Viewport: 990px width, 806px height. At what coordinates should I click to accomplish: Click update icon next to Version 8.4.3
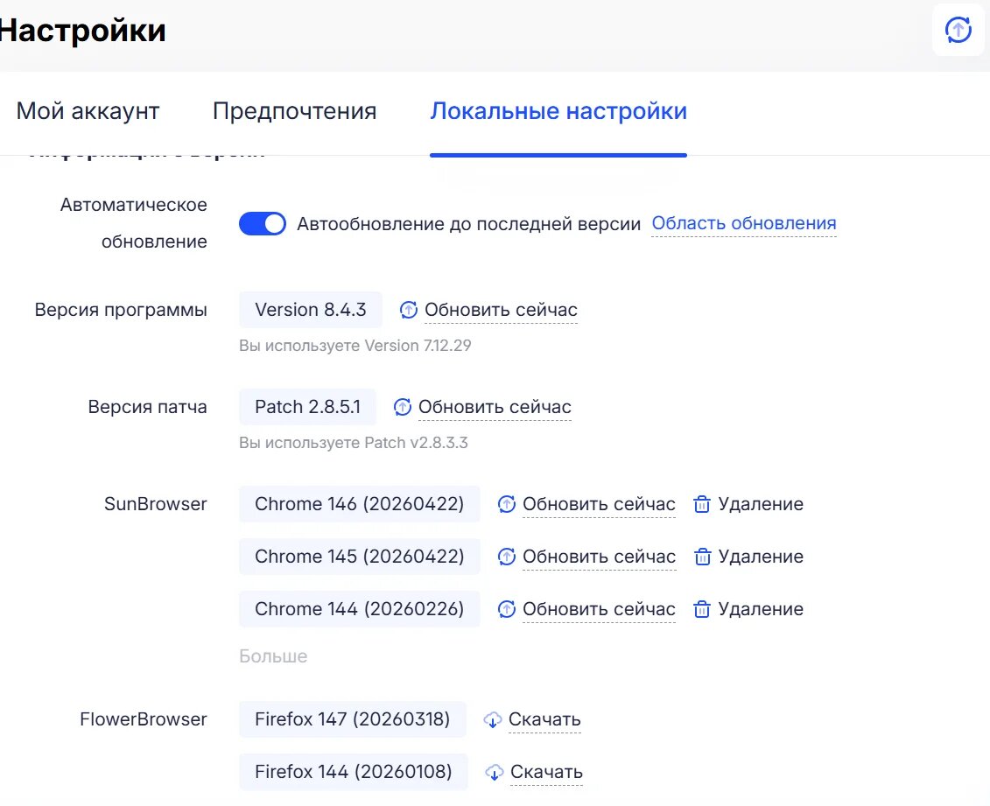click(x=409, y=310)
